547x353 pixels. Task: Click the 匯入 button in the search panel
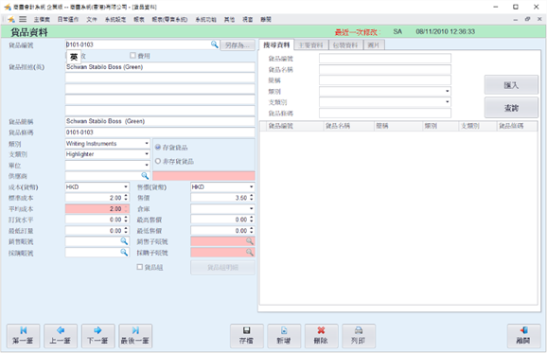pyautogui.click(x=511, y=85)
